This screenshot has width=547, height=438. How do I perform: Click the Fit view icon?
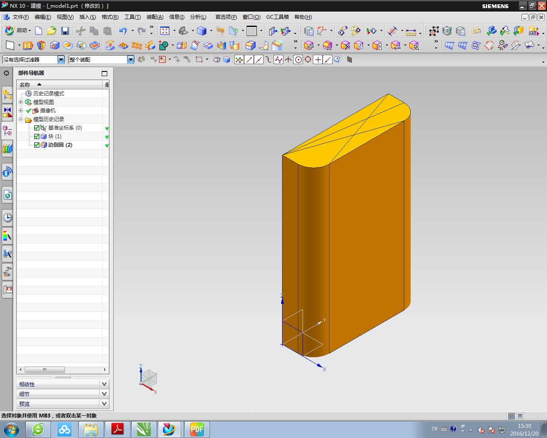tap(165, 31)
